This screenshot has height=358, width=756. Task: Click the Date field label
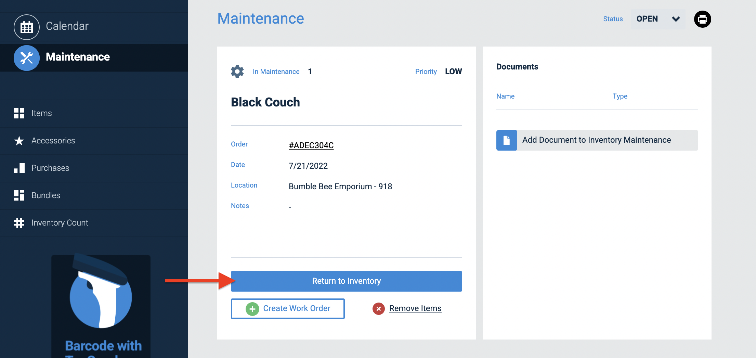click(238, 165)
